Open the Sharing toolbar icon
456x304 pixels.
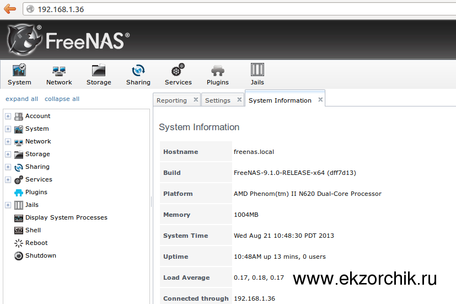(138, 71)
